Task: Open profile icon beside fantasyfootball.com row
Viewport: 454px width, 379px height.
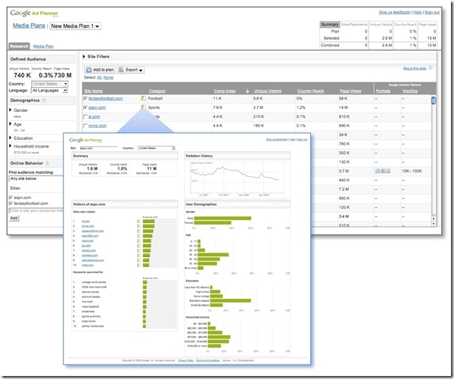Action: coord(143,98)
